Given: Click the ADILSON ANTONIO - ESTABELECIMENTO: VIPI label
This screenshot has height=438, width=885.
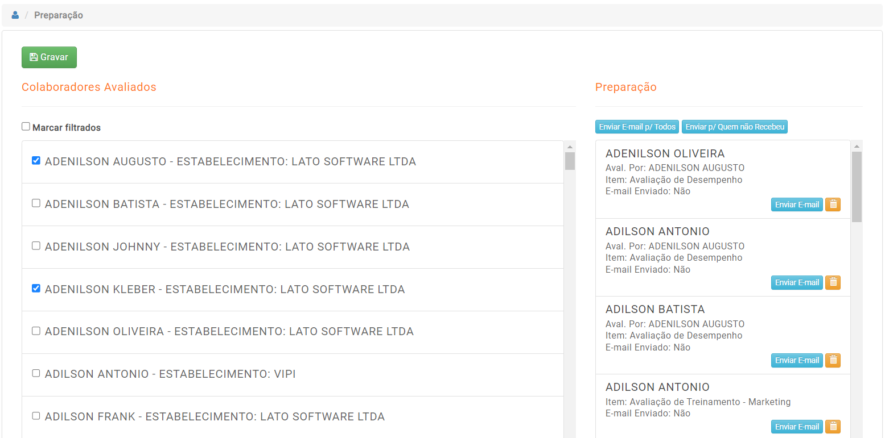Looking at the screenshot, I should [x=170, y=374].
